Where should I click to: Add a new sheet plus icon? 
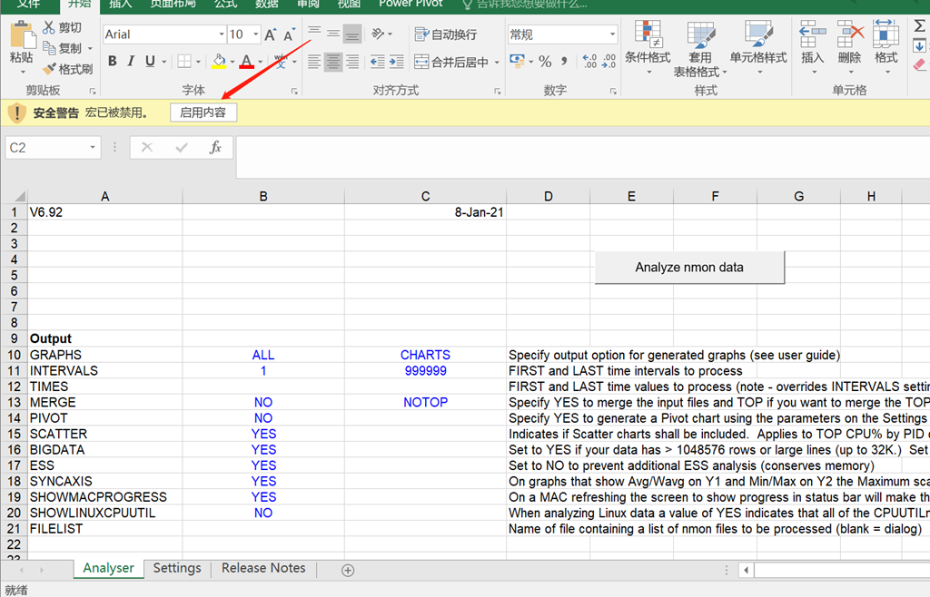(348, 571)
